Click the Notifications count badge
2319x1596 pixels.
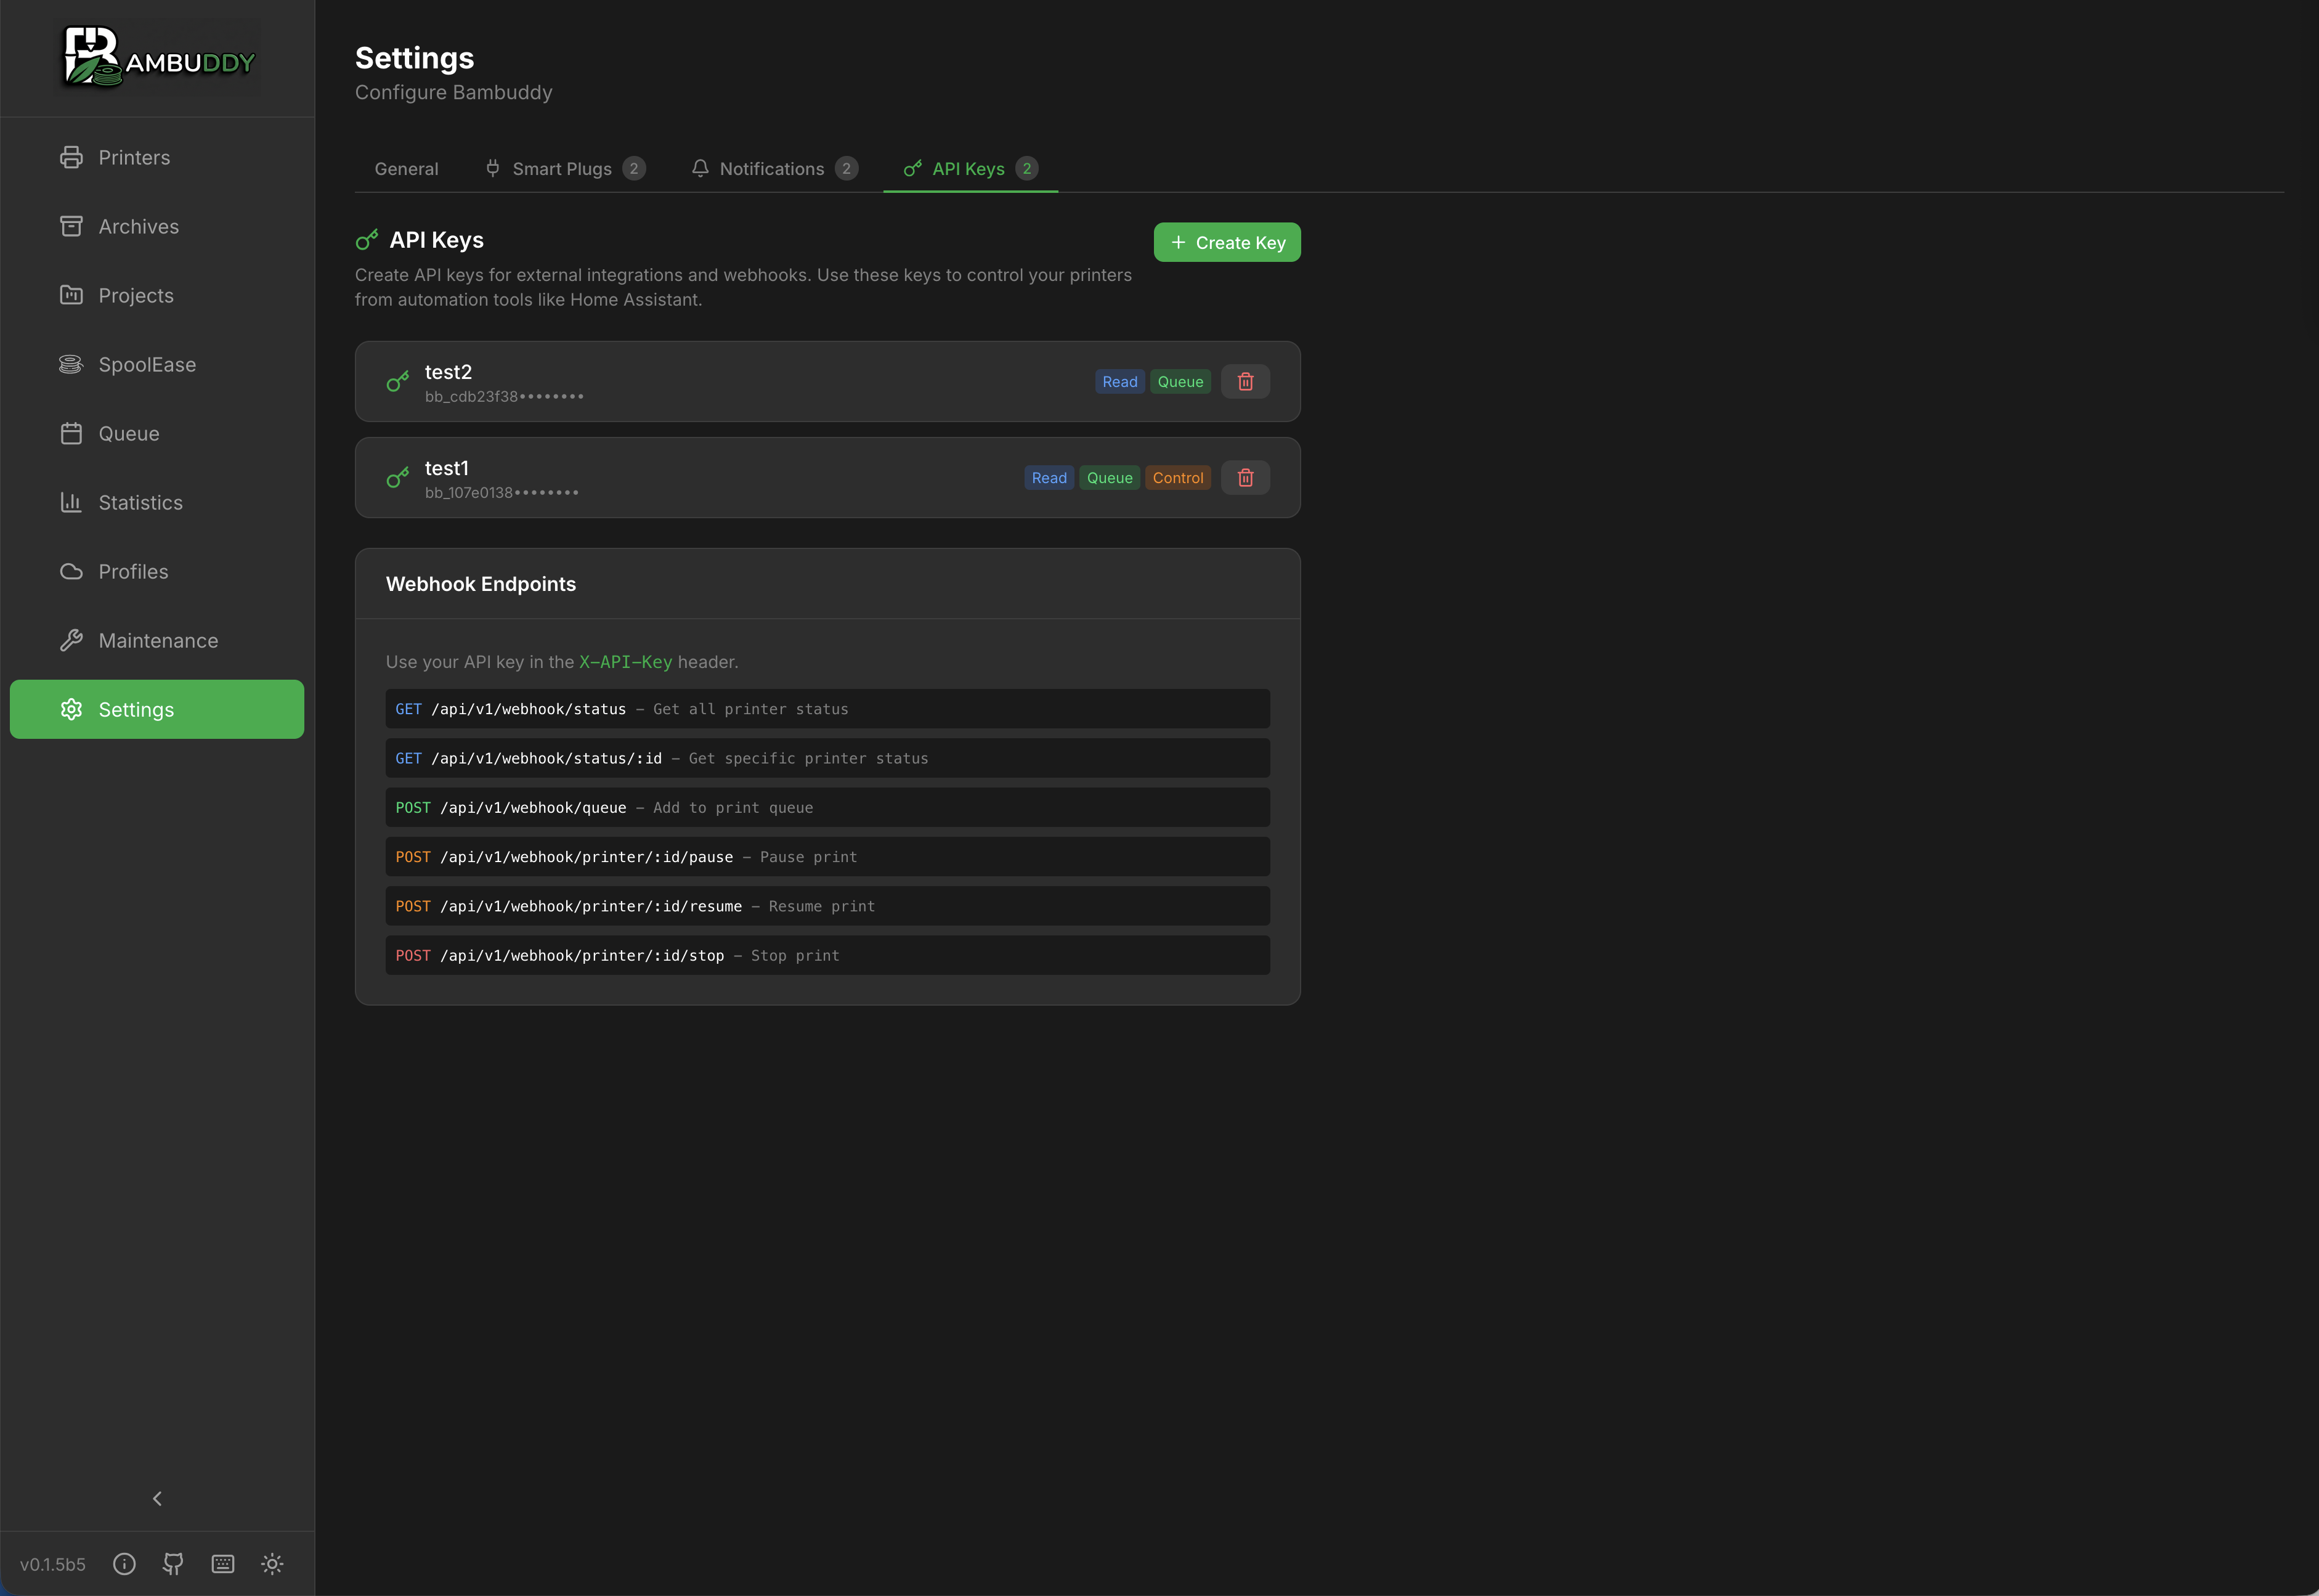click(847, 168)
